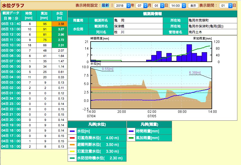Image resolution: width=241 pixels, height=165 pixels.
Task: Click the 桂 川 river name cell
Action: coord(138,32)
